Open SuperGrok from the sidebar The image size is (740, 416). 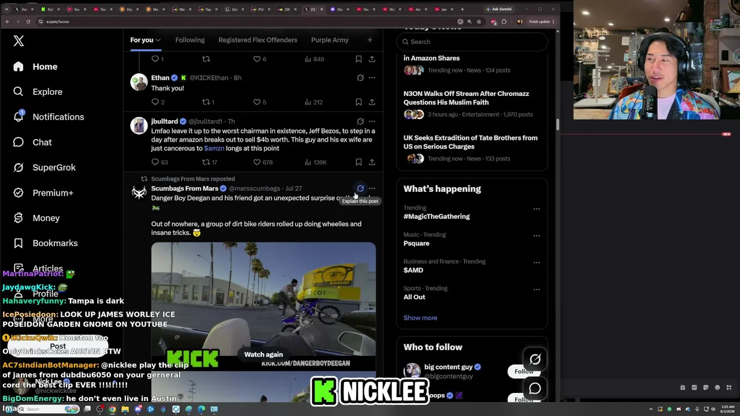[x=45, y=168]
